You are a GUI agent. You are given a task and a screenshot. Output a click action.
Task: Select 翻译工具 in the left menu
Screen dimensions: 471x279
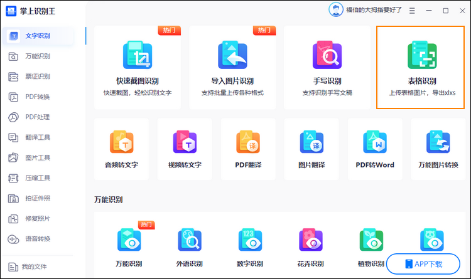[x=37, y=137]
